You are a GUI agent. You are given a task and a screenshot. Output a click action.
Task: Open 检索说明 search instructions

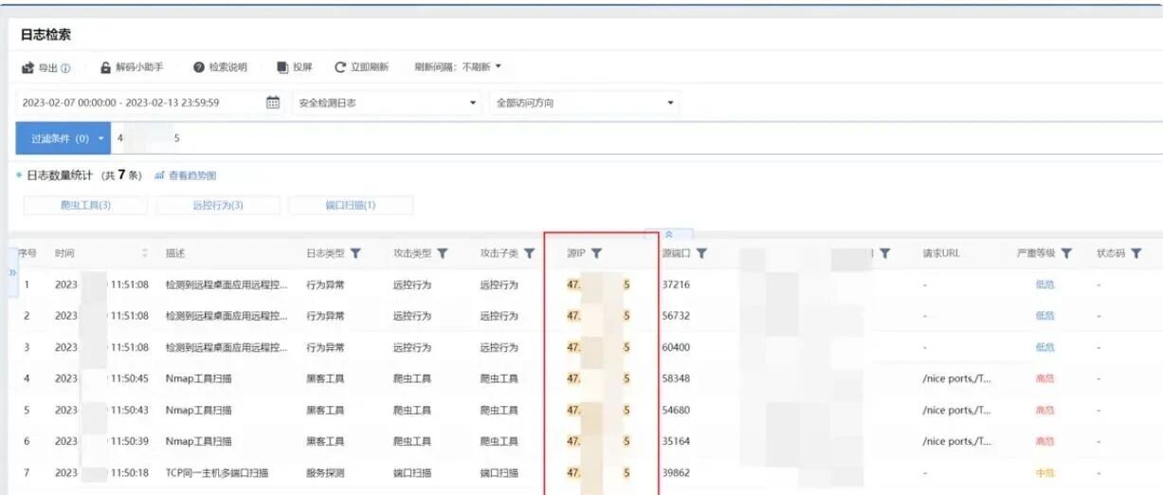point(220,67)
